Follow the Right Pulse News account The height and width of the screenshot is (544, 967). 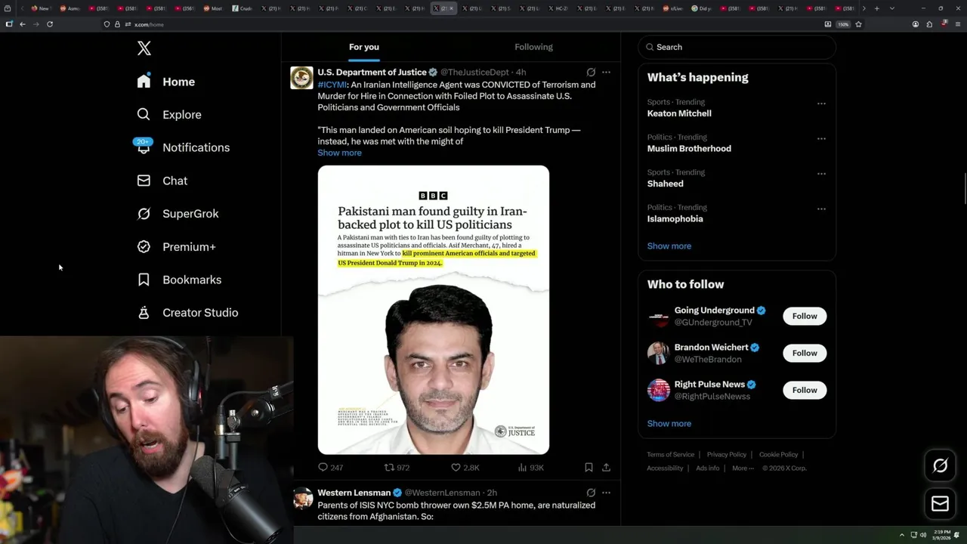(805, 390)
